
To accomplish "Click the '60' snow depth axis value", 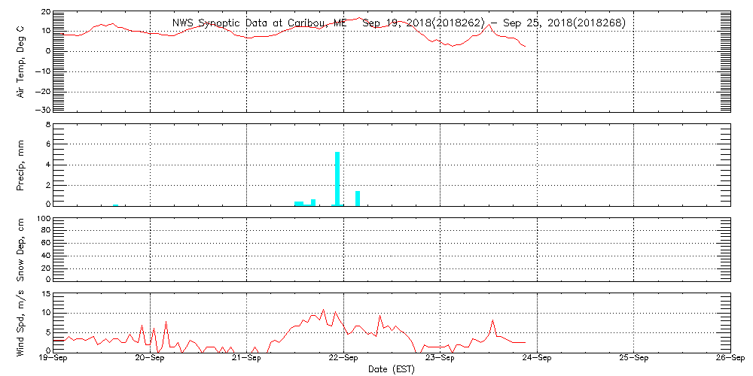I will pos(46,243).
